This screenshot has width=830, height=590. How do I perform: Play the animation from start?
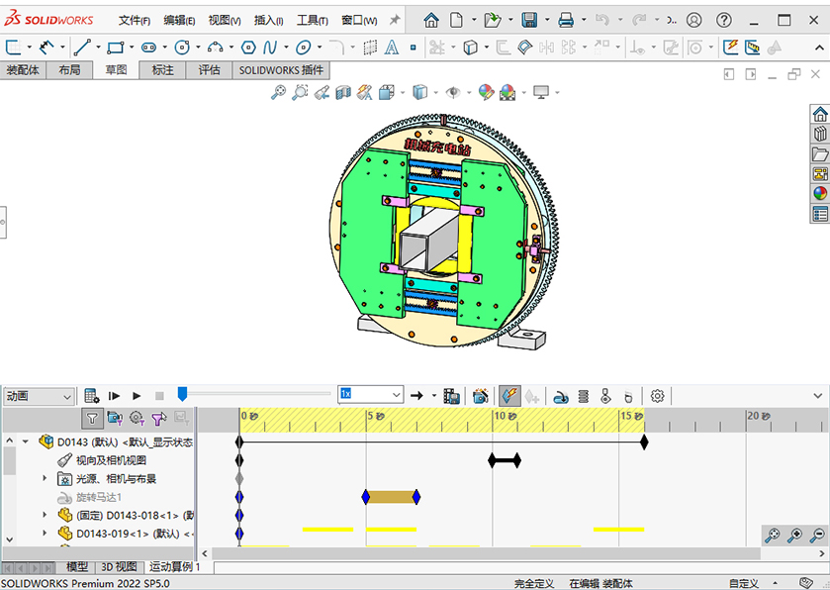[x=115, y=396]
